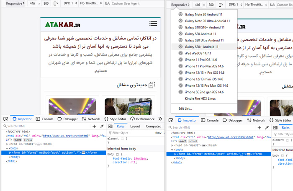The height and width of the screenshot is (191, 293).
Task: Choose Galaxy S10/S10+ Android 11 device
Action: coord(204,27)
